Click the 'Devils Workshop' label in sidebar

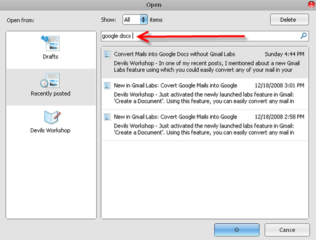51,131
